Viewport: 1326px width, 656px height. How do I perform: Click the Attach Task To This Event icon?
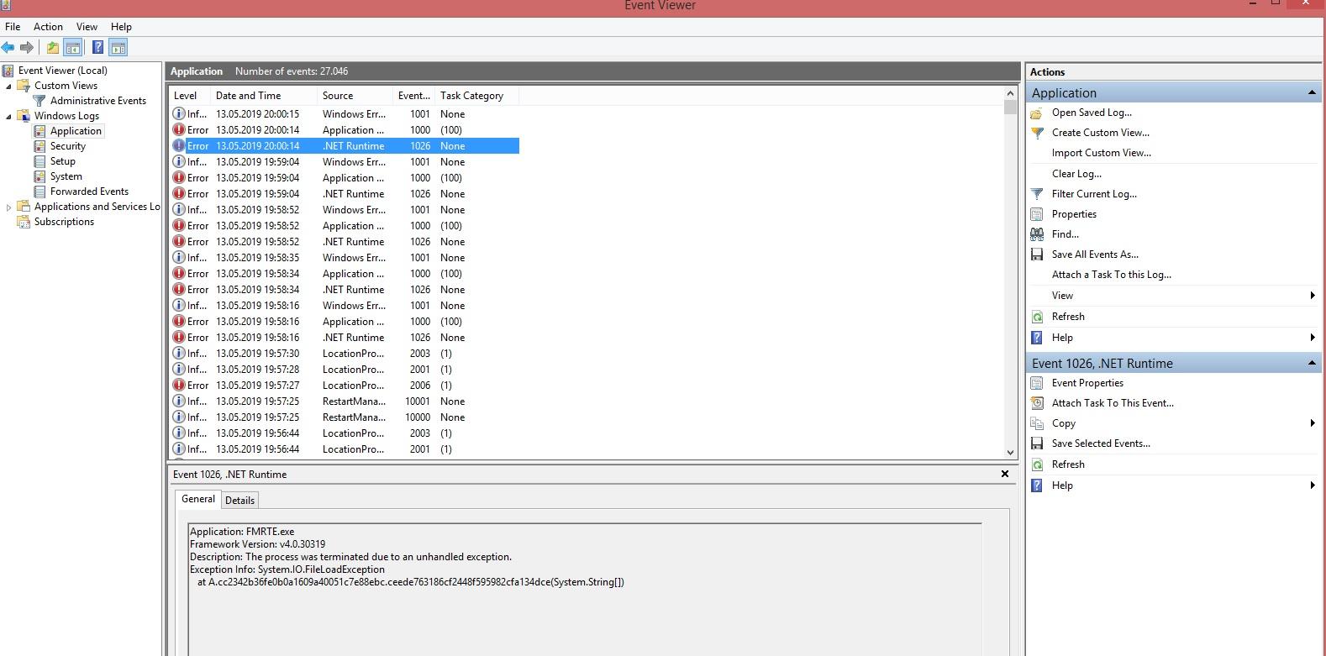[x=1037, y=403]
